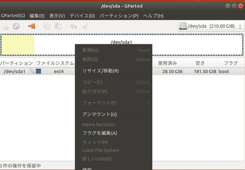
Task: Click the hard disk icon in device selector
Action: 183,26
